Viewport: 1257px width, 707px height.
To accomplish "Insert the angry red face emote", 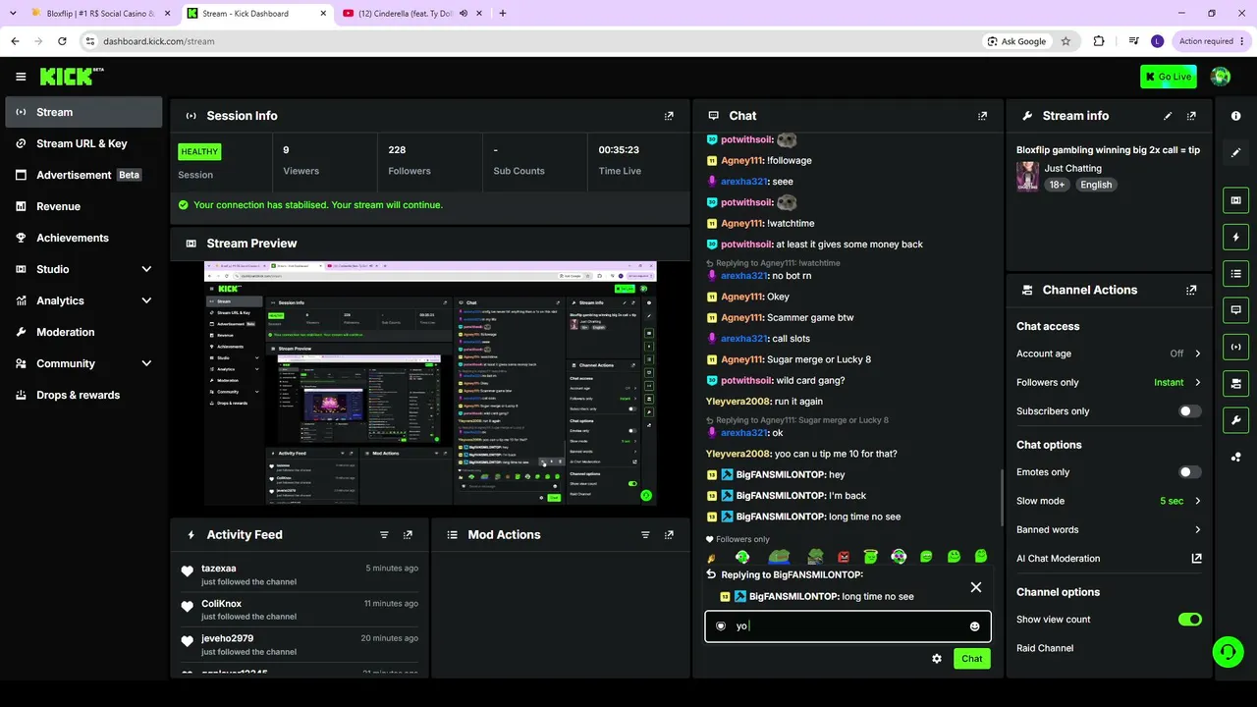I will click(x=844, y=557).
